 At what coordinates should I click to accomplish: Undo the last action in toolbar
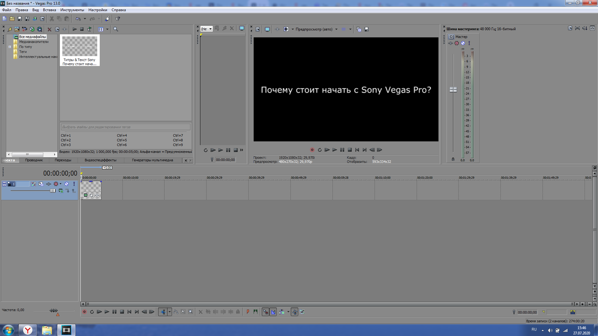tap(78, 19)
